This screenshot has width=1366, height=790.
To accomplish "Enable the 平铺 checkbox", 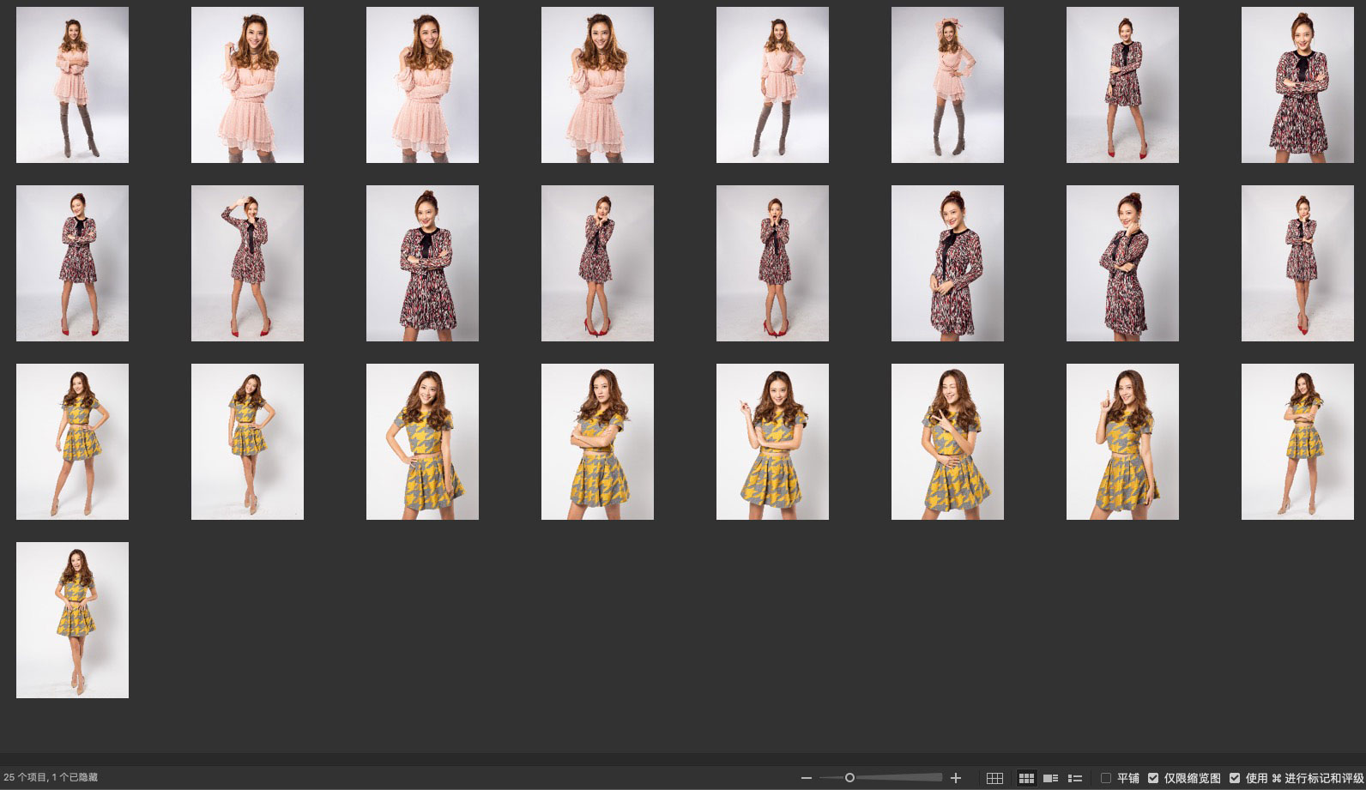I will (x=1106, y=778).
